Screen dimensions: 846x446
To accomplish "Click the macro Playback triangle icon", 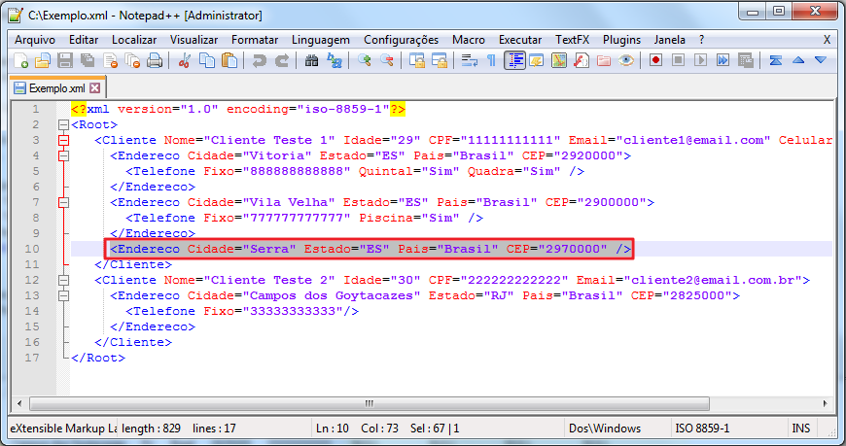I will (700, 60).
